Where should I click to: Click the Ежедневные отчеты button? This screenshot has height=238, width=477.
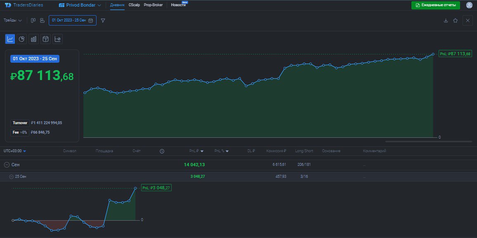(x=436, y=5)
